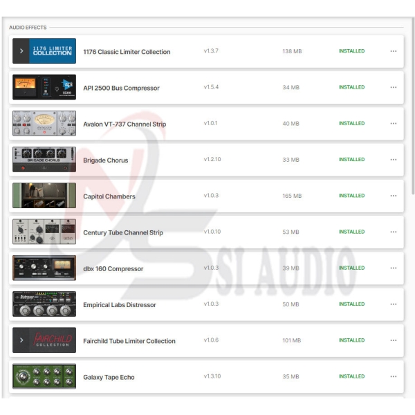Click the 138 MB size value

[x=292, y=51]
